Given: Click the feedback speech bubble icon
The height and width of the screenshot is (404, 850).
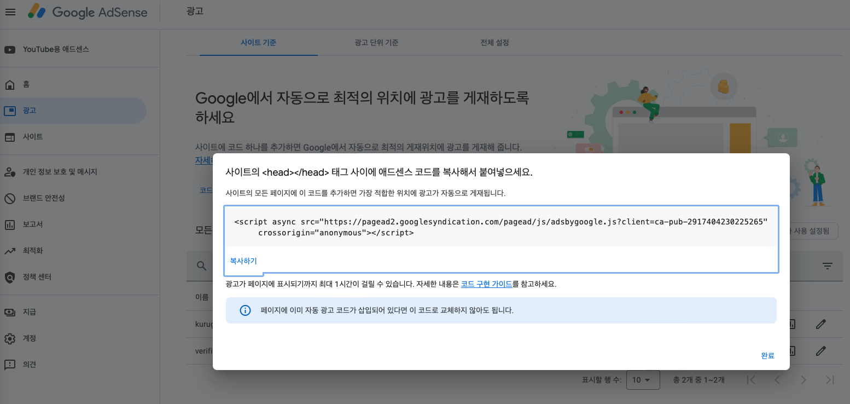Looking at the screenshot, I should click(x=10, y=365).
